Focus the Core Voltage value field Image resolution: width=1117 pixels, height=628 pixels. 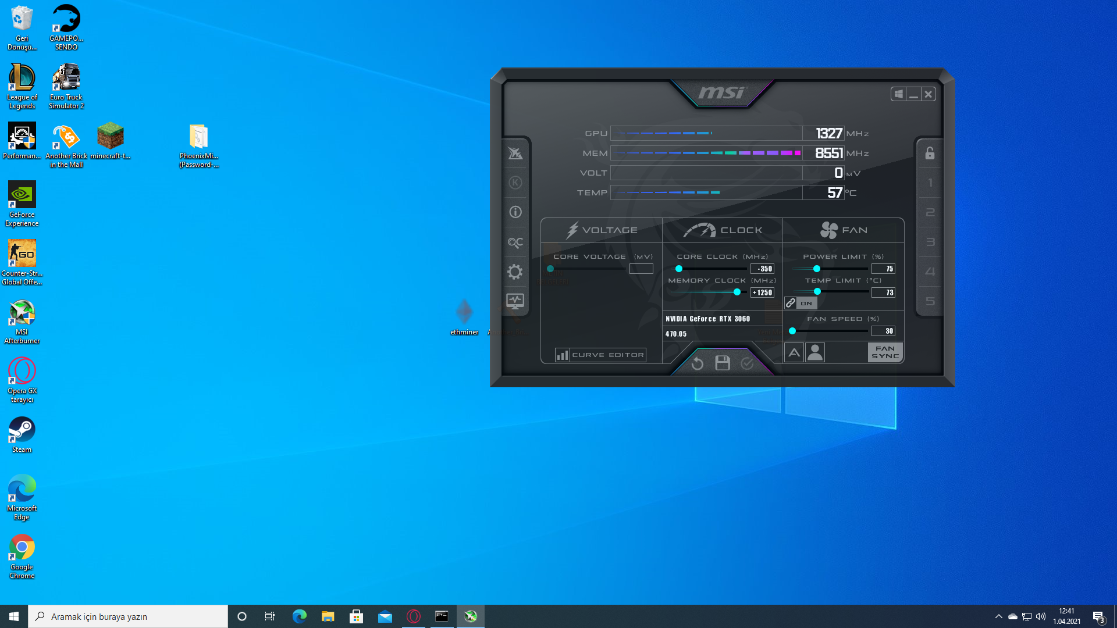coord(641,269)
